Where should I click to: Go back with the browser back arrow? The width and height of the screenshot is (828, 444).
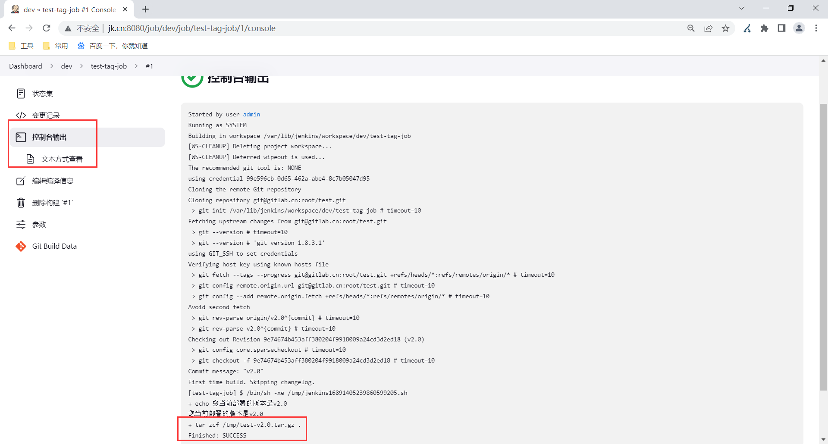12,28
